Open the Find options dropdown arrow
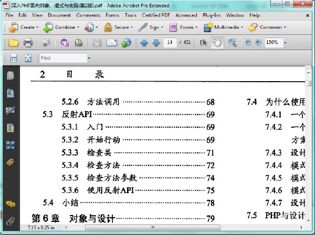315x235 pixels. 89,58
